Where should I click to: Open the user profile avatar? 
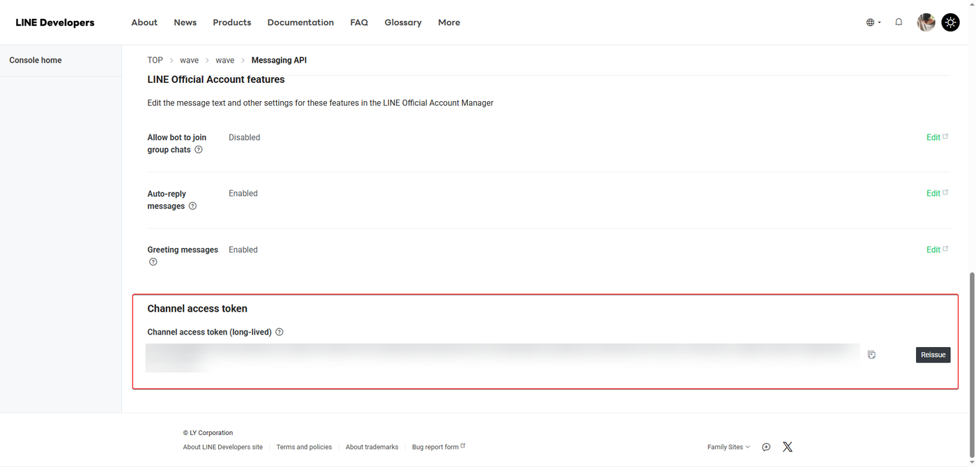pos(926,22)
